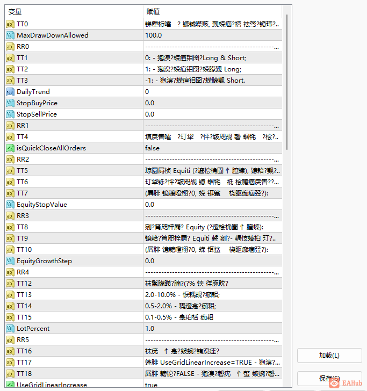Select the 'LotPercent' variable name
367x391 pixels.
(33, 329)
